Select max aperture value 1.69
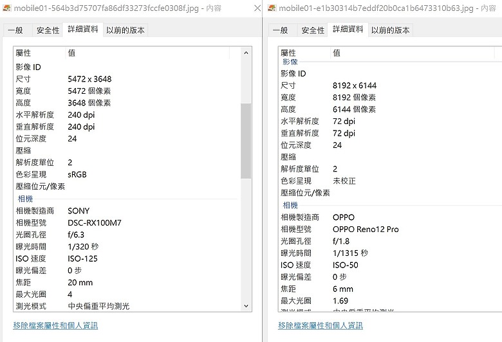 (x=340, y=301)
